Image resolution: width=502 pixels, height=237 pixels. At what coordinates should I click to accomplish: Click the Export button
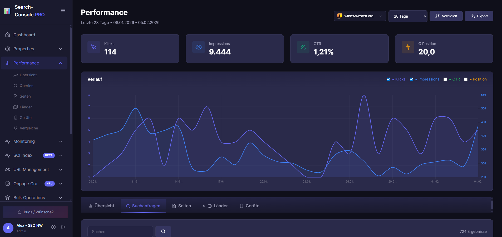[479, 16]
